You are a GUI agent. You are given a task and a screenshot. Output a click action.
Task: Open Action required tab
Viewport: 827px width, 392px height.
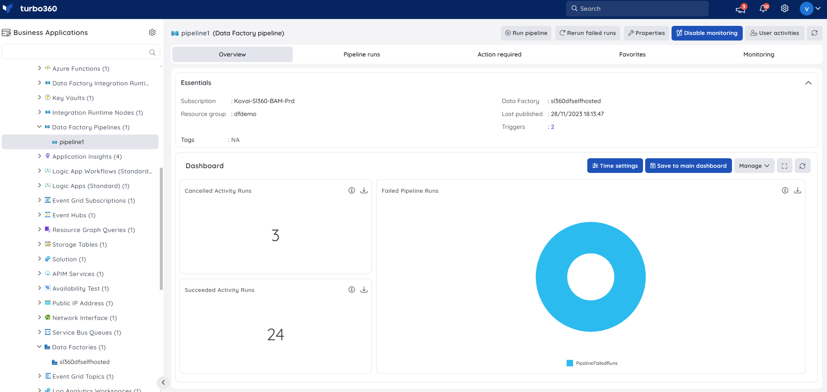[x=500, y=54]
